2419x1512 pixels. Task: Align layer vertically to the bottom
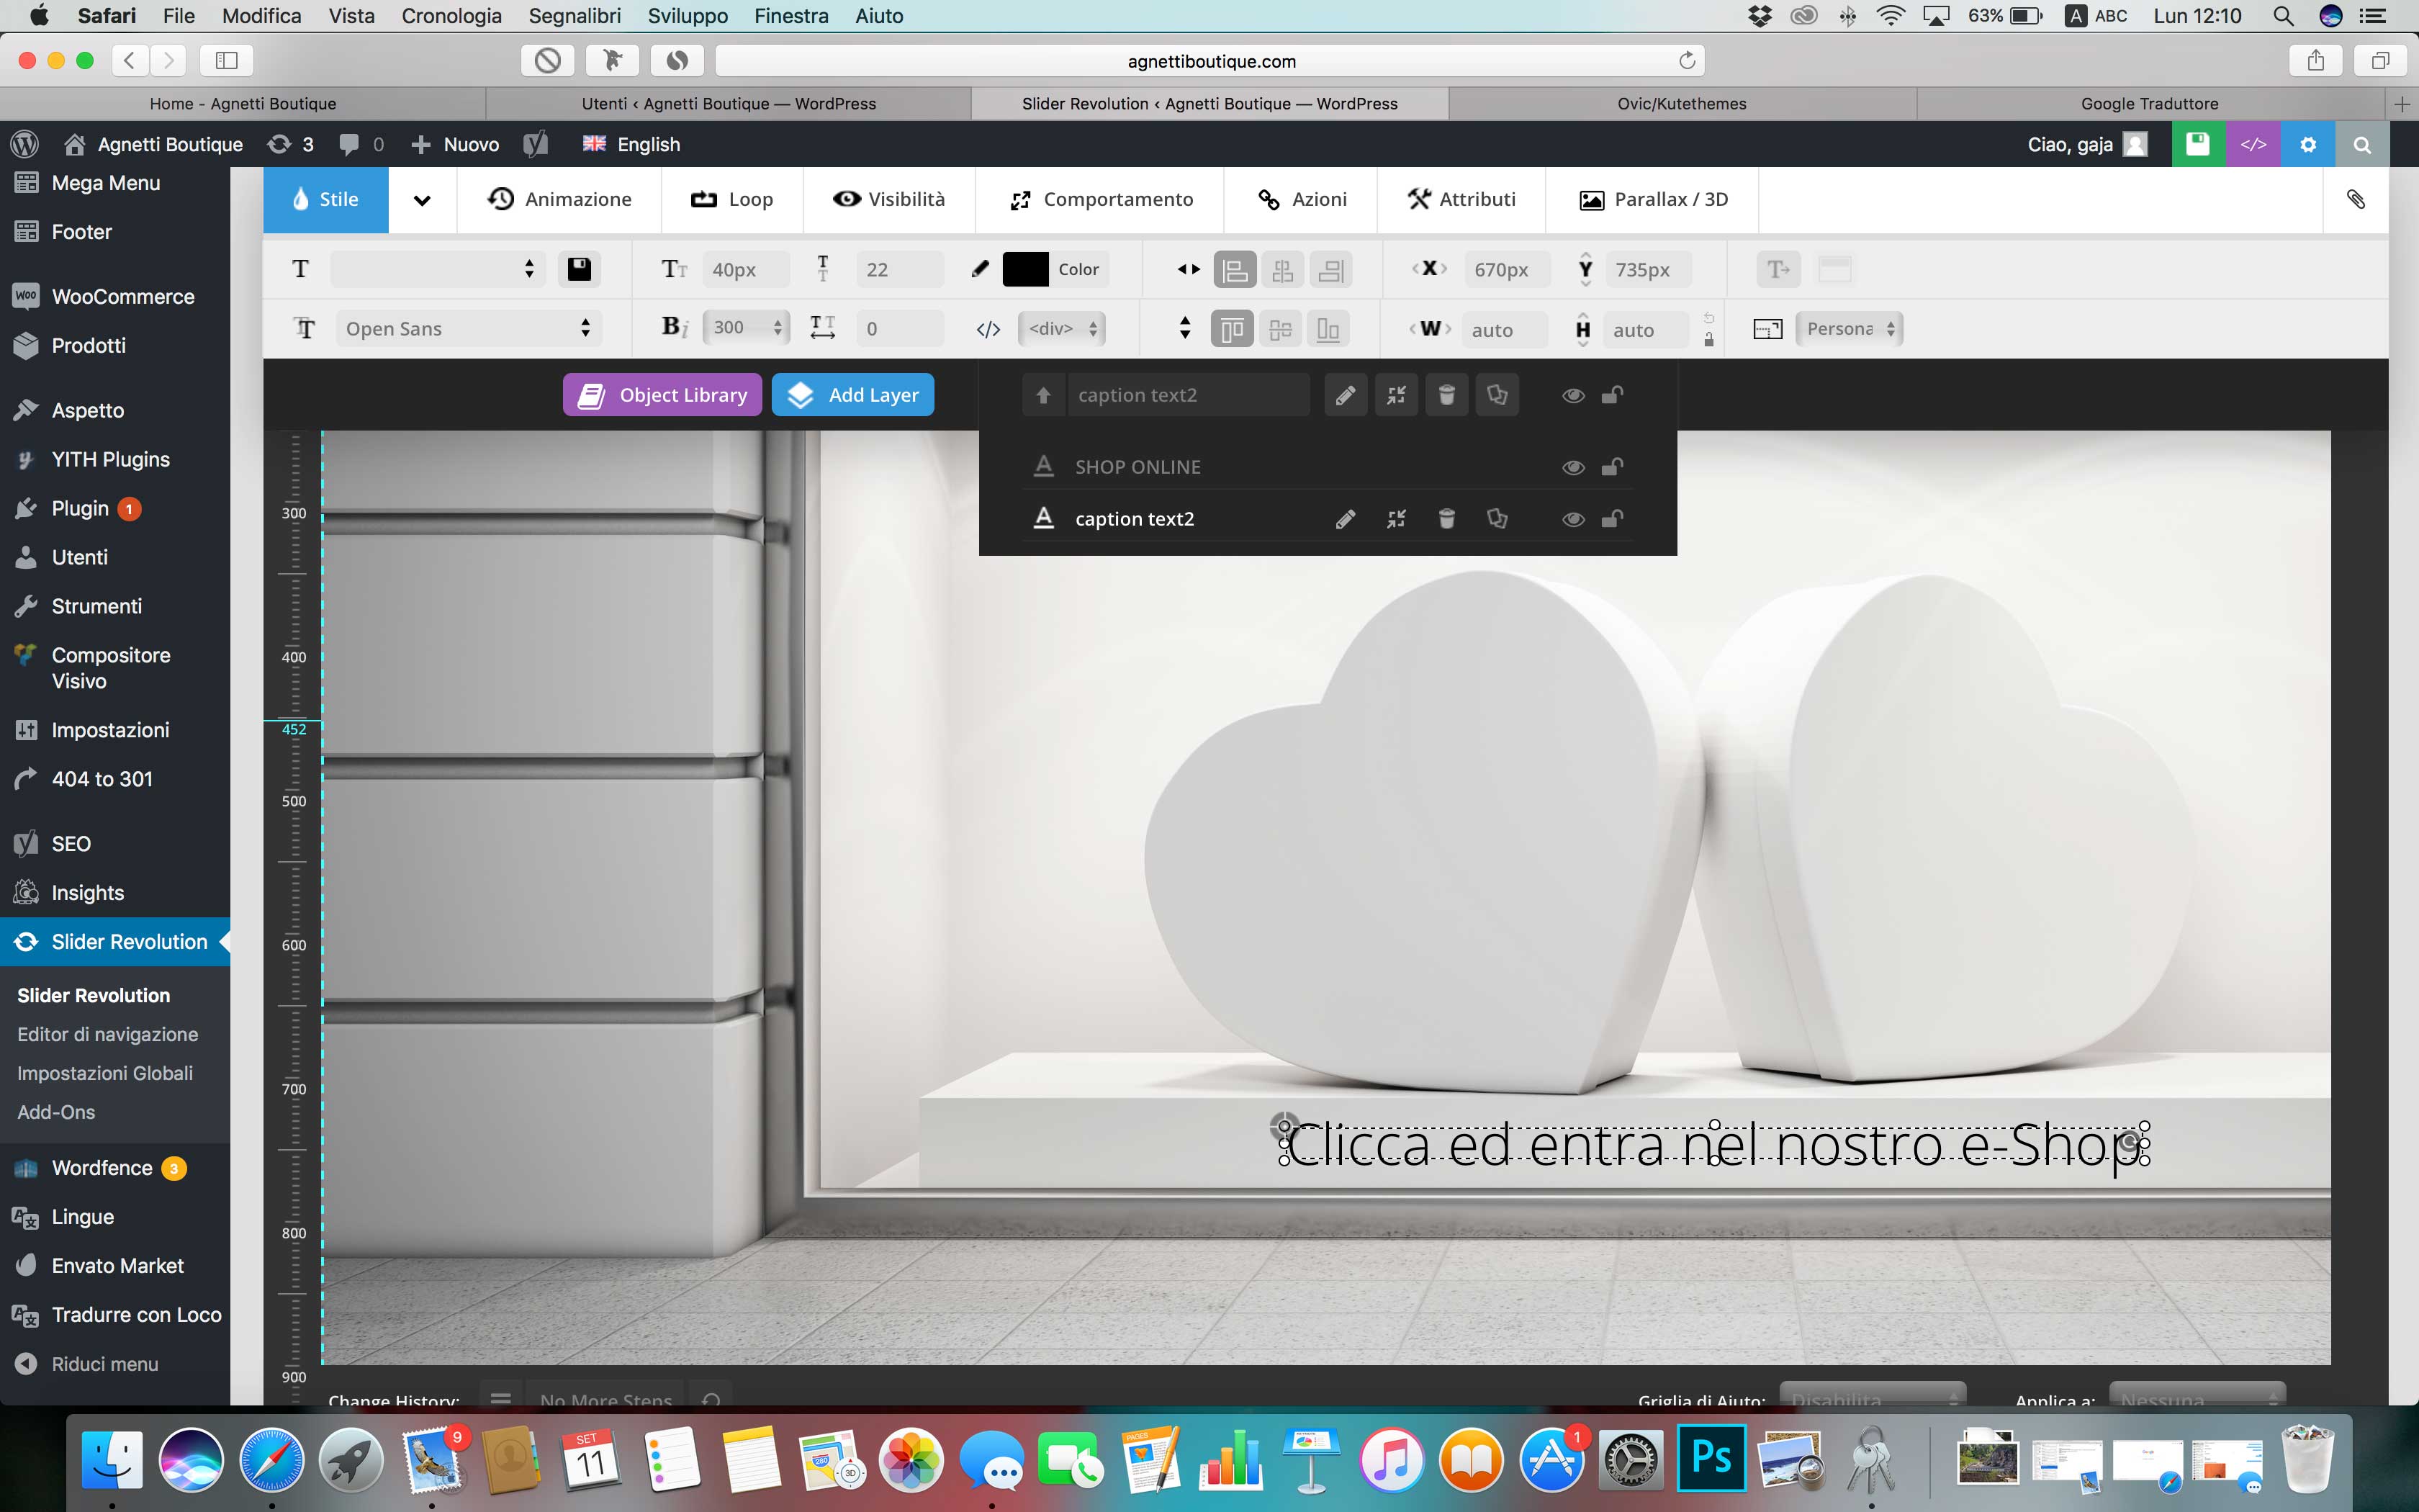point(1328,328)
